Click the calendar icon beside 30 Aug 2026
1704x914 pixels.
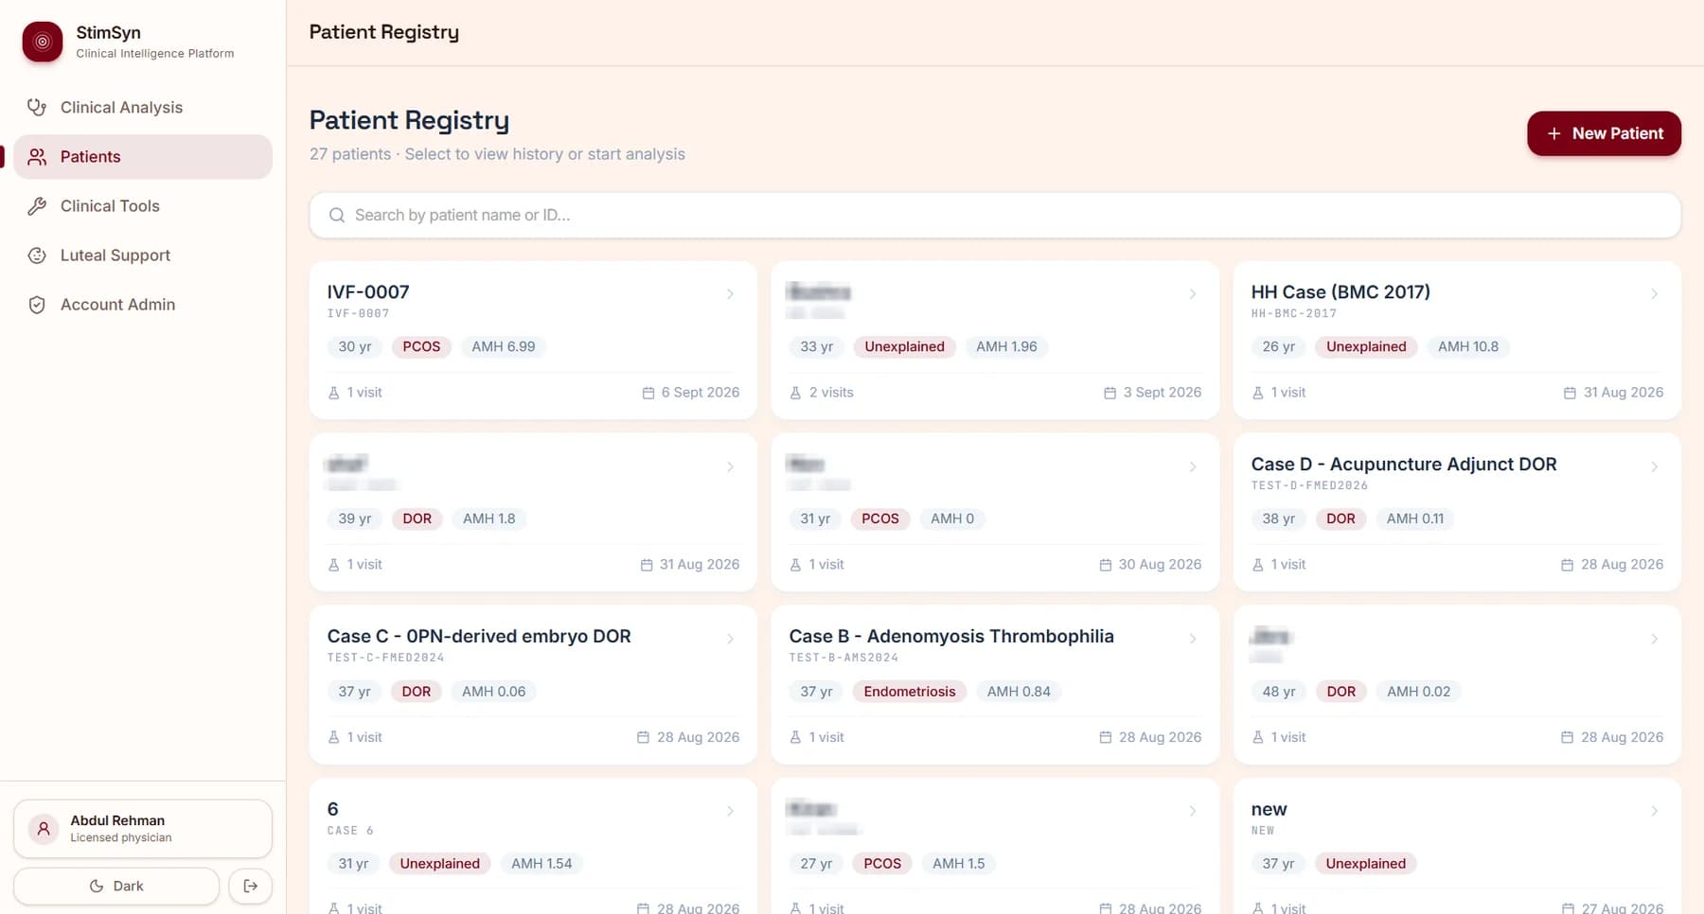[1106, 565]
